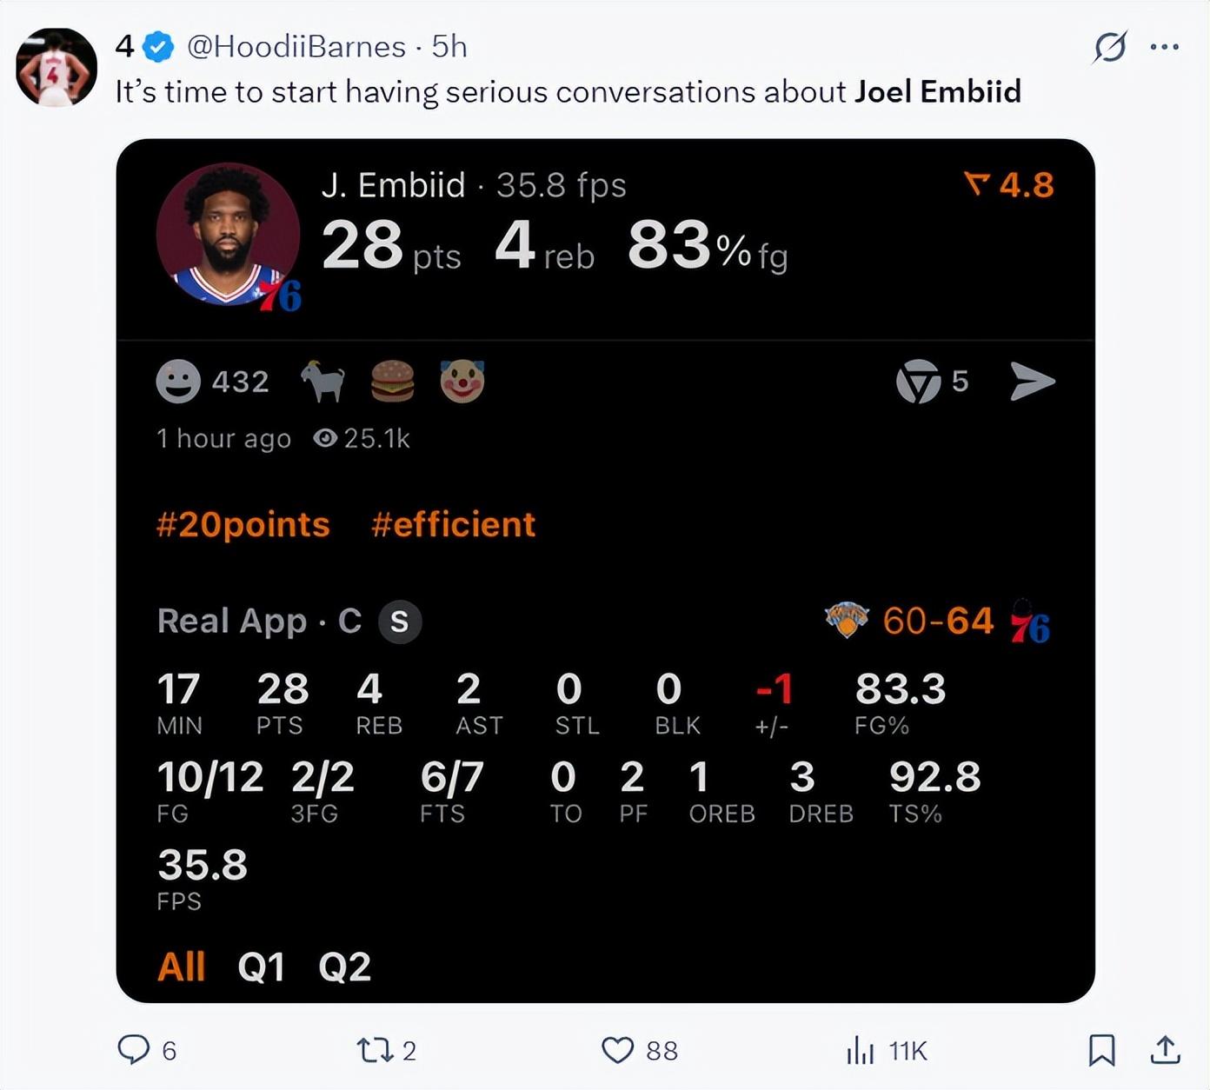Click the clown emoji reaction
1210x1090 pixels.
(462, 382)
